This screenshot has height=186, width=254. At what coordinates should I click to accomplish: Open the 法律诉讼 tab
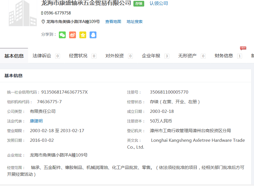point(42,56)
